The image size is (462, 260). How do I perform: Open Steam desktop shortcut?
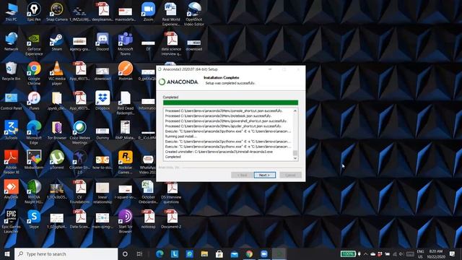pos(56,42)
